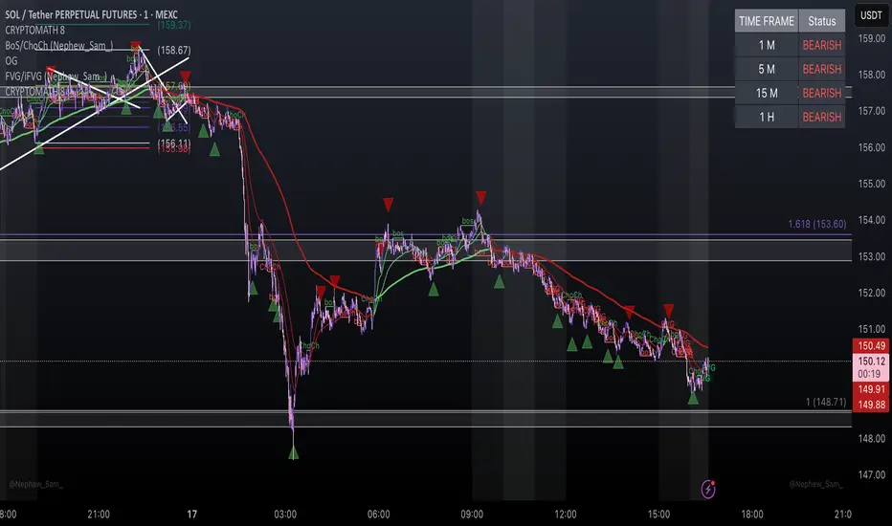Screen dimensions: 892x526
Task: Click the TIME FRAME table header
Action: [x=767, y=21]
